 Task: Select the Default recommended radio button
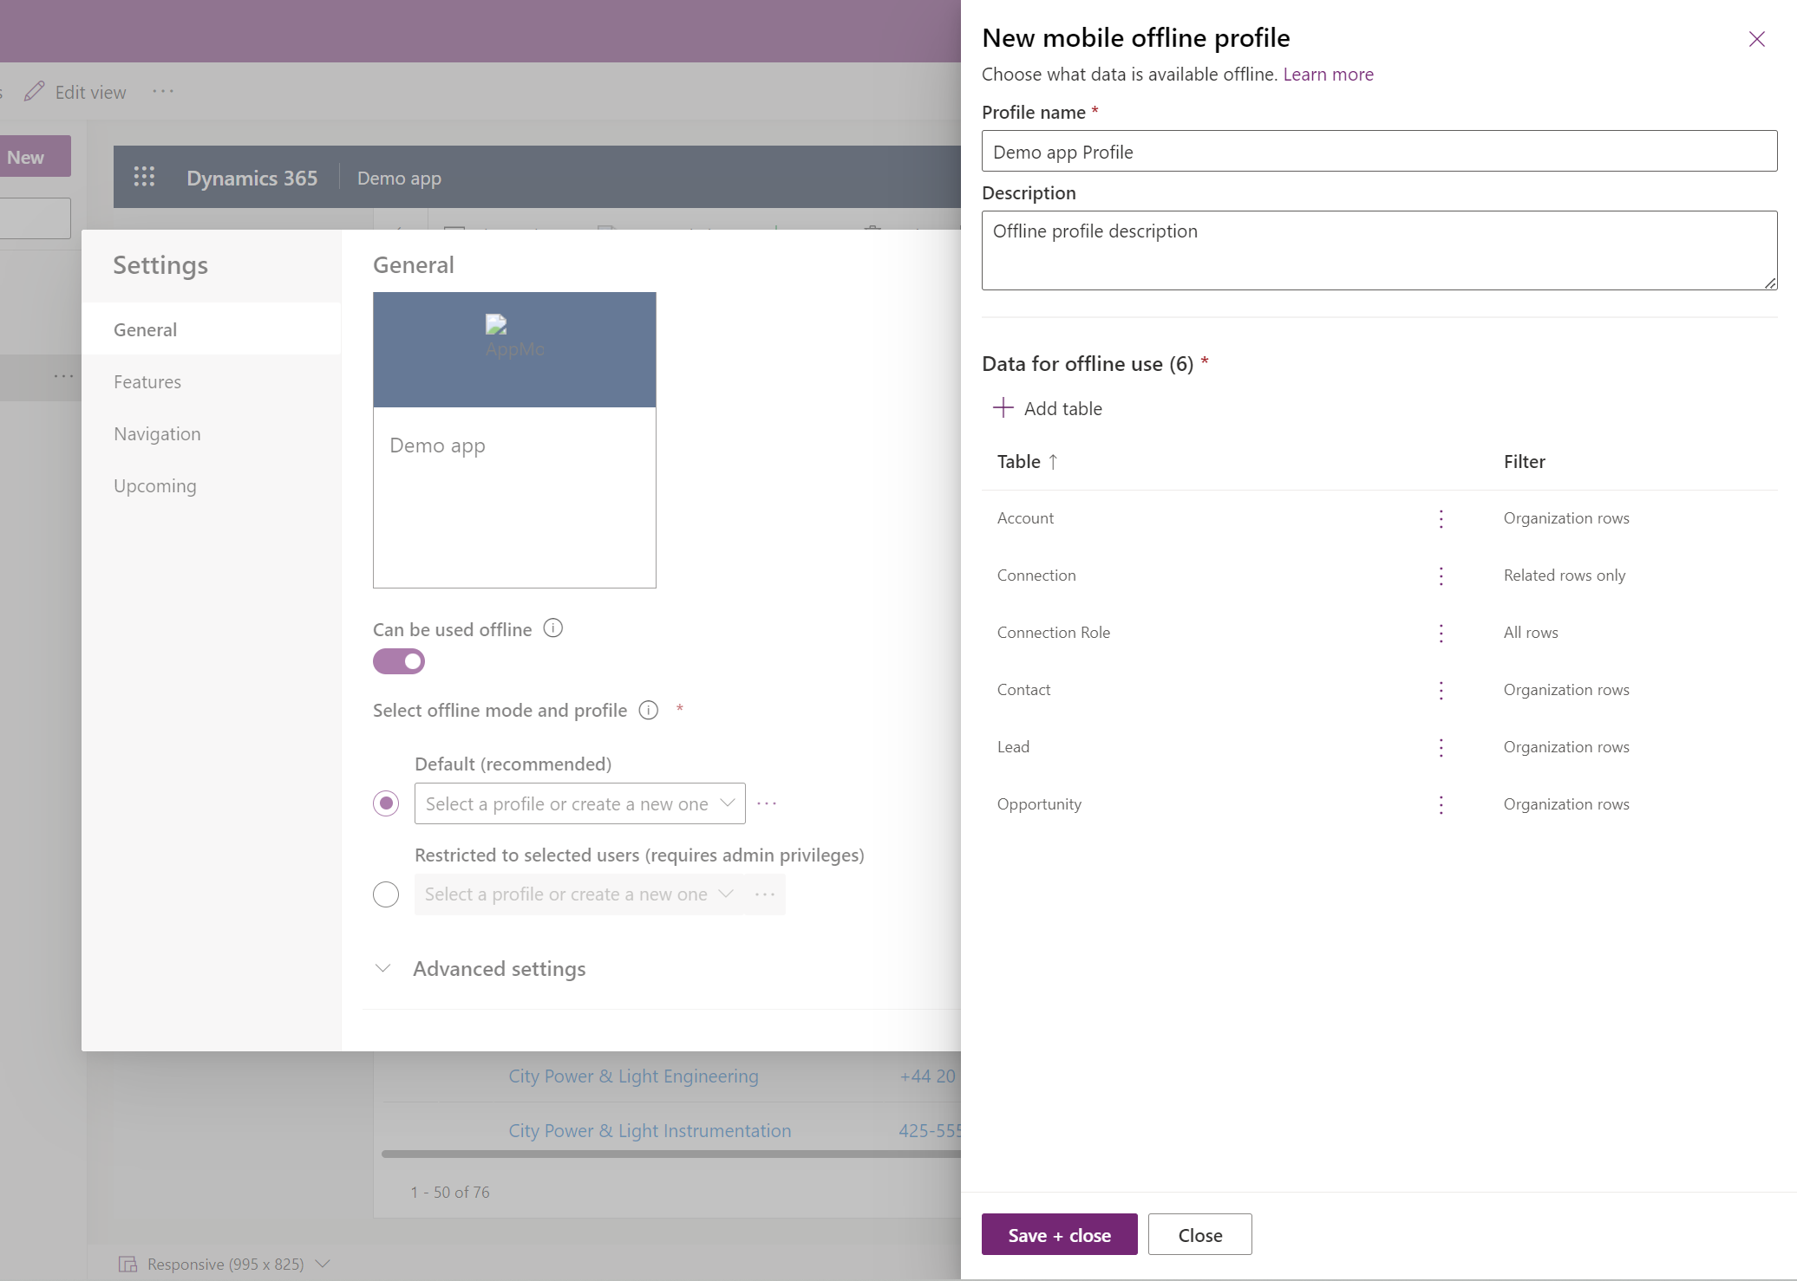(x=387, y=803)
